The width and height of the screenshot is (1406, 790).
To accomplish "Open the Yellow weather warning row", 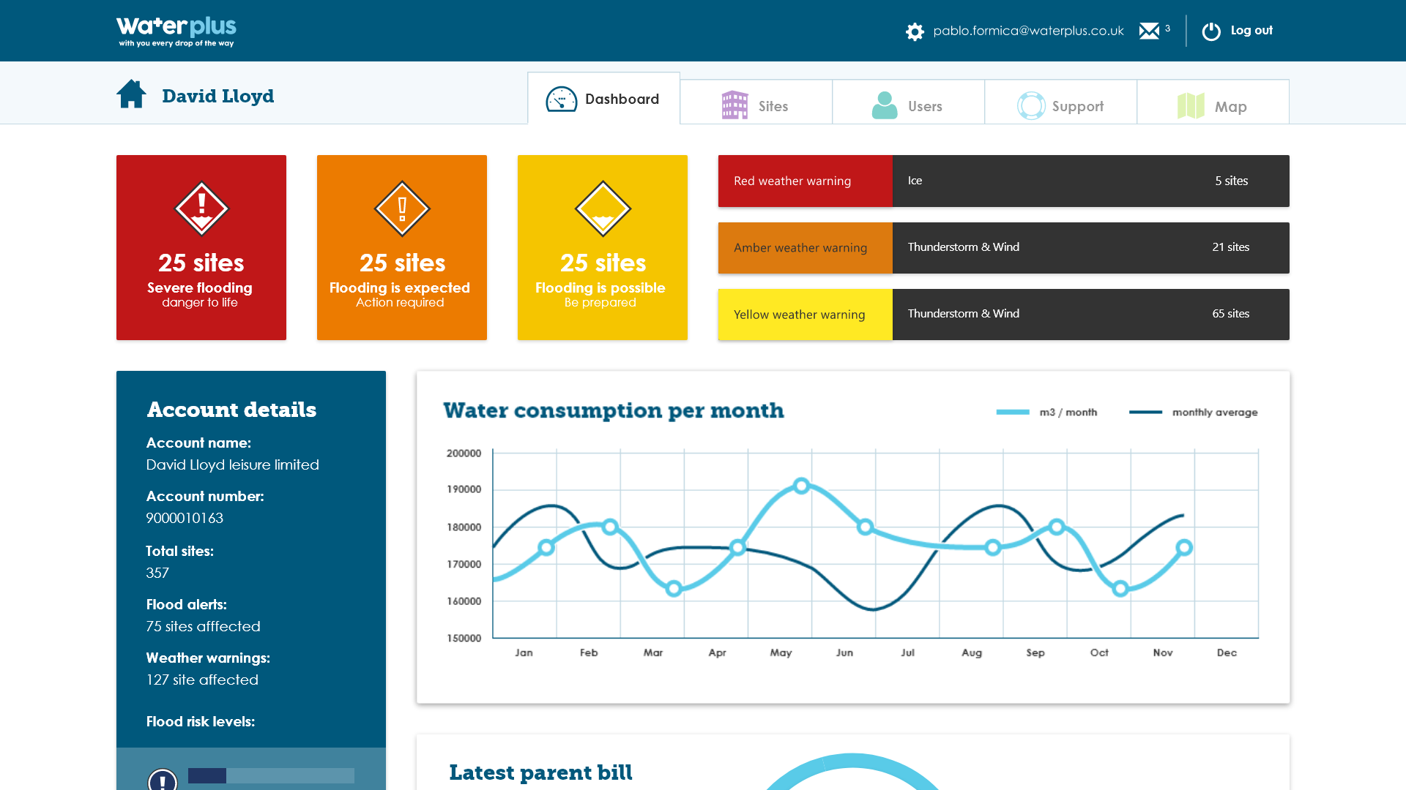I will point(1004,315).
